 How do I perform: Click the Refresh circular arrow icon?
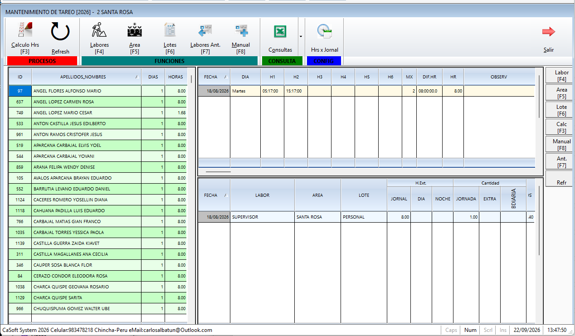coord(60,33)
